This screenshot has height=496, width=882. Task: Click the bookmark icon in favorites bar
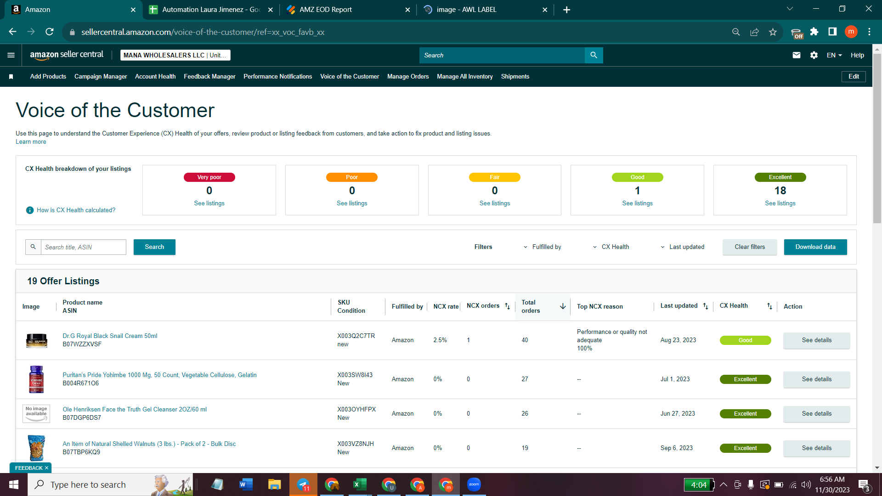11,77
